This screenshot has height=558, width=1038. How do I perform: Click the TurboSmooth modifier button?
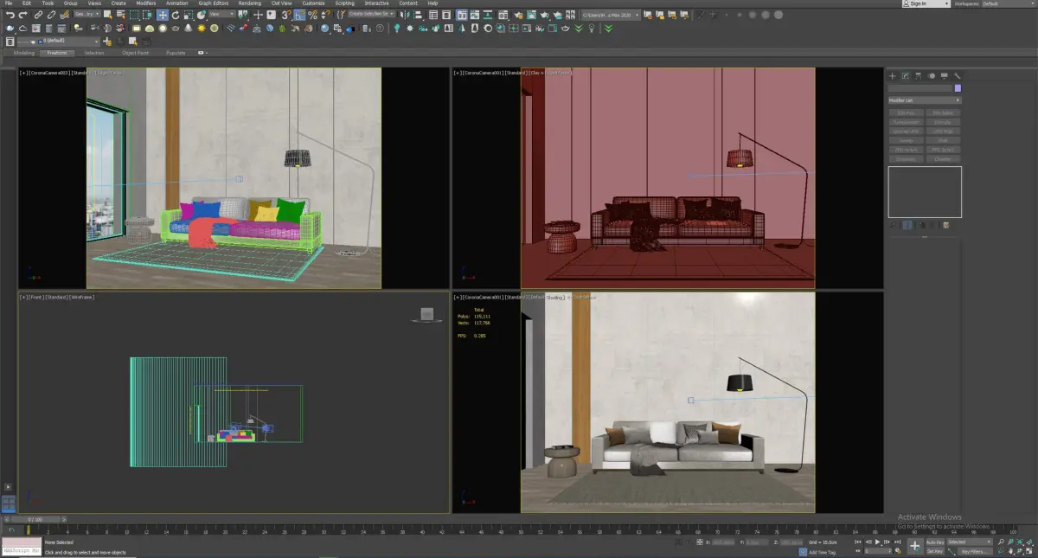click(907, 122)
